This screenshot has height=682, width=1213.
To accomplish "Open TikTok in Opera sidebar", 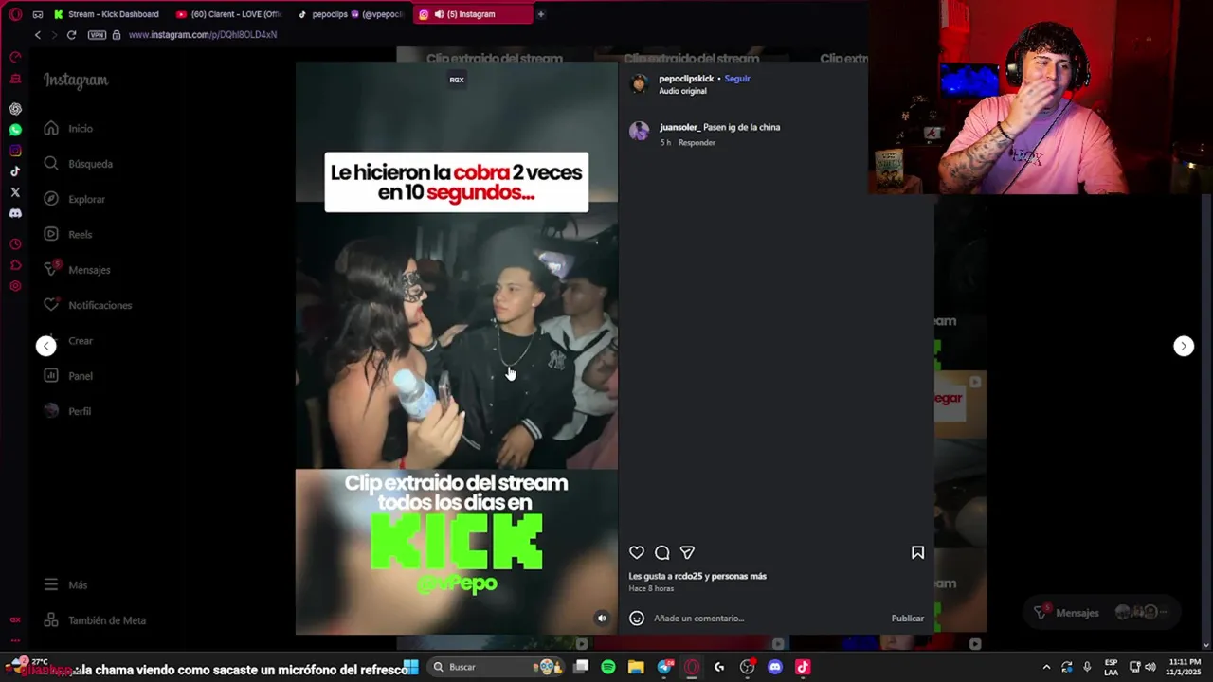I will pyautogui.click(x=15, y=171).
